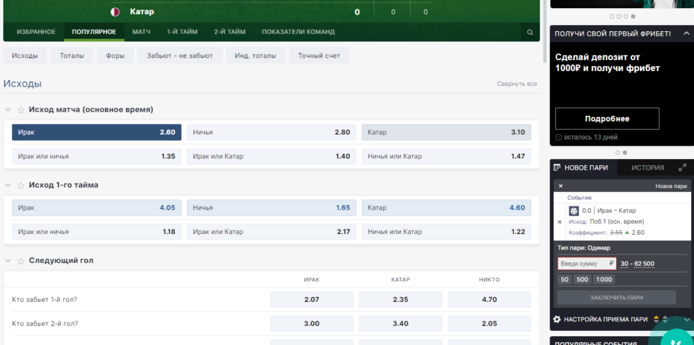Filter markets by Инд. тоталы chip
The image size is (694, 345).
pyautogui.click(x=256, y=55)
